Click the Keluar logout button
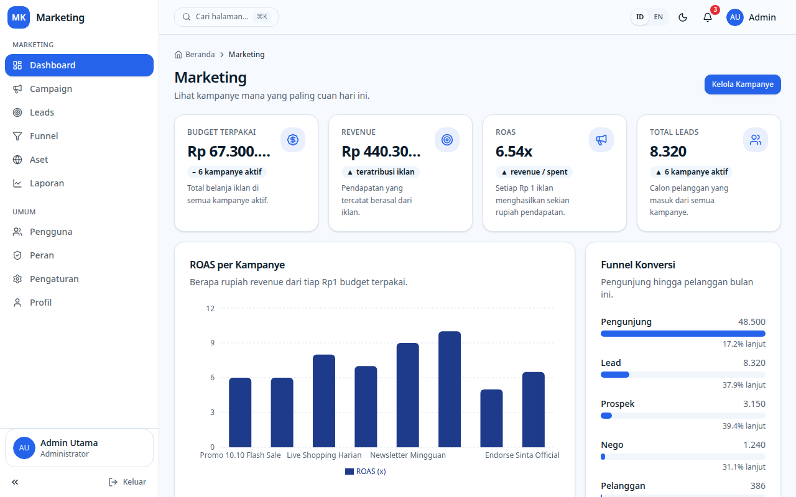Image resolution: width=796 pixels, height=497 pixels. click(x=127, y=482)
